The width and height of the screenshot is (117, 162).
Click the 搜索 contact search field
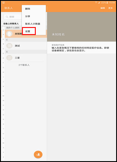[x=13, y=17]
